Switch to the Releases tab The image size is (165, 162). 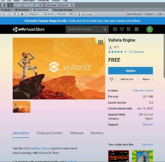(x=77, y=133)
